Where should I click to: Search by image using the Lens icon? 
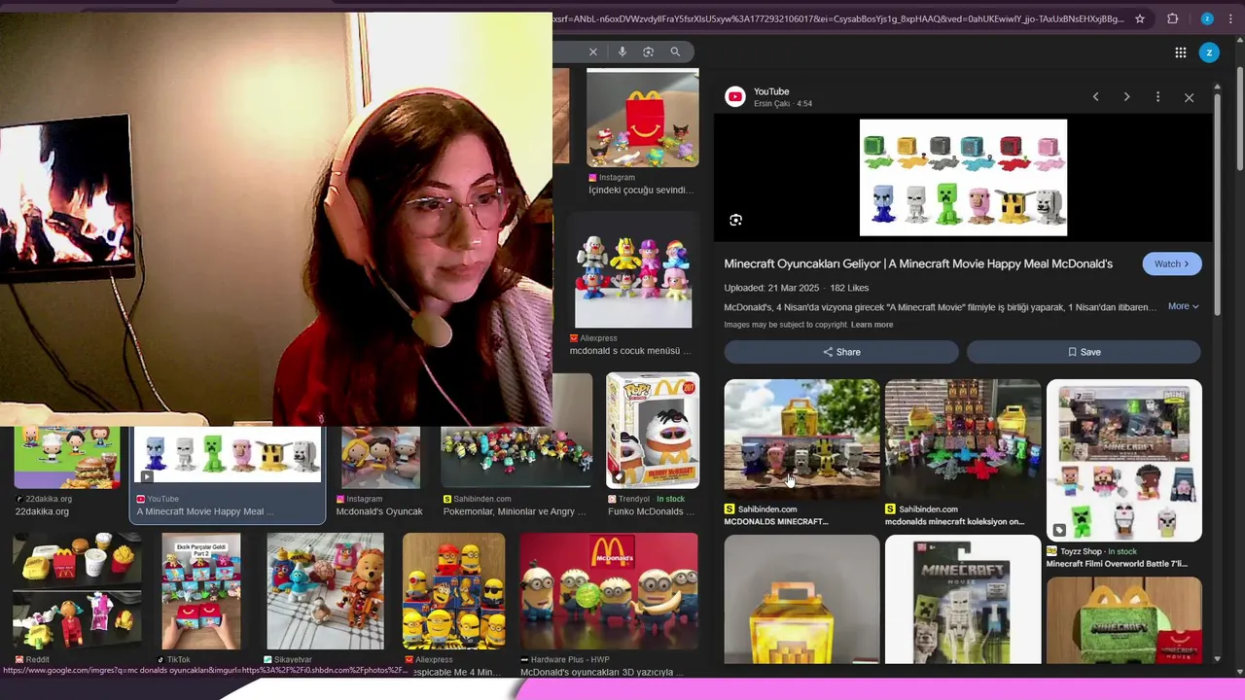coord(649,52)
